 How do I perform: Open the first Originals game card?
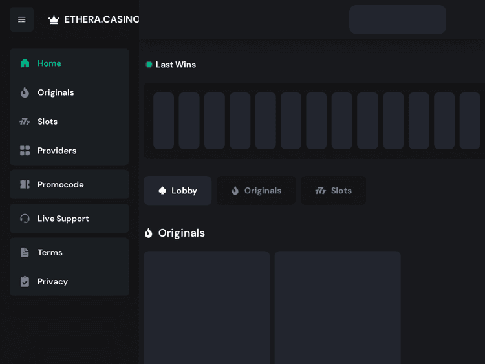coord(207,307)
